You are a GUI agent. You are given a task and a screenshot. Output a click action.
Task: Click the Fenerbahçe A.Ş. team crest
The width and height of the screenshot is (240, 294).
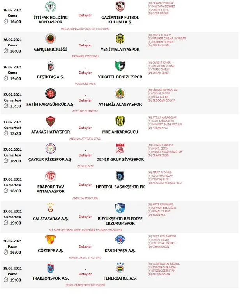pyautogui.click(x=120, y=268)
